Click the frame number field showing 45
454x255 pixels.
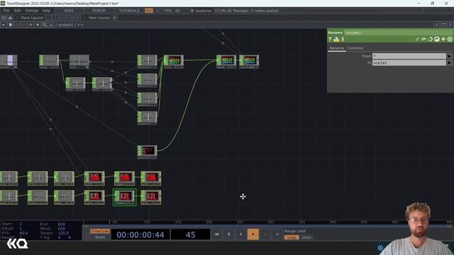[190, 234]
